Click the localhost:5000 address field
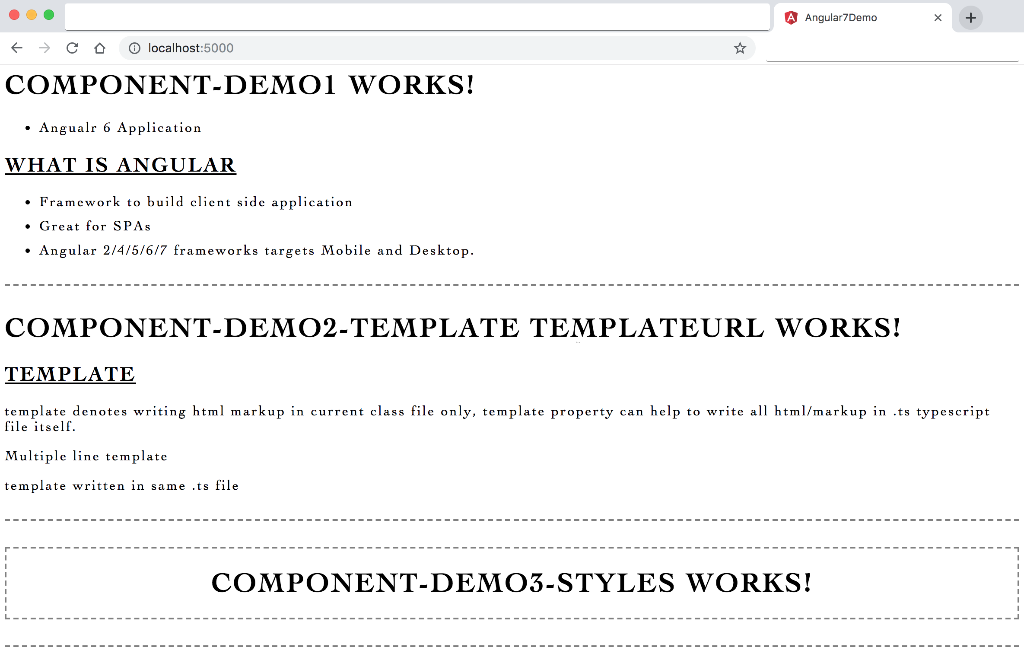This screenshot has height=657, width=1024. click(x=389, y=48)
